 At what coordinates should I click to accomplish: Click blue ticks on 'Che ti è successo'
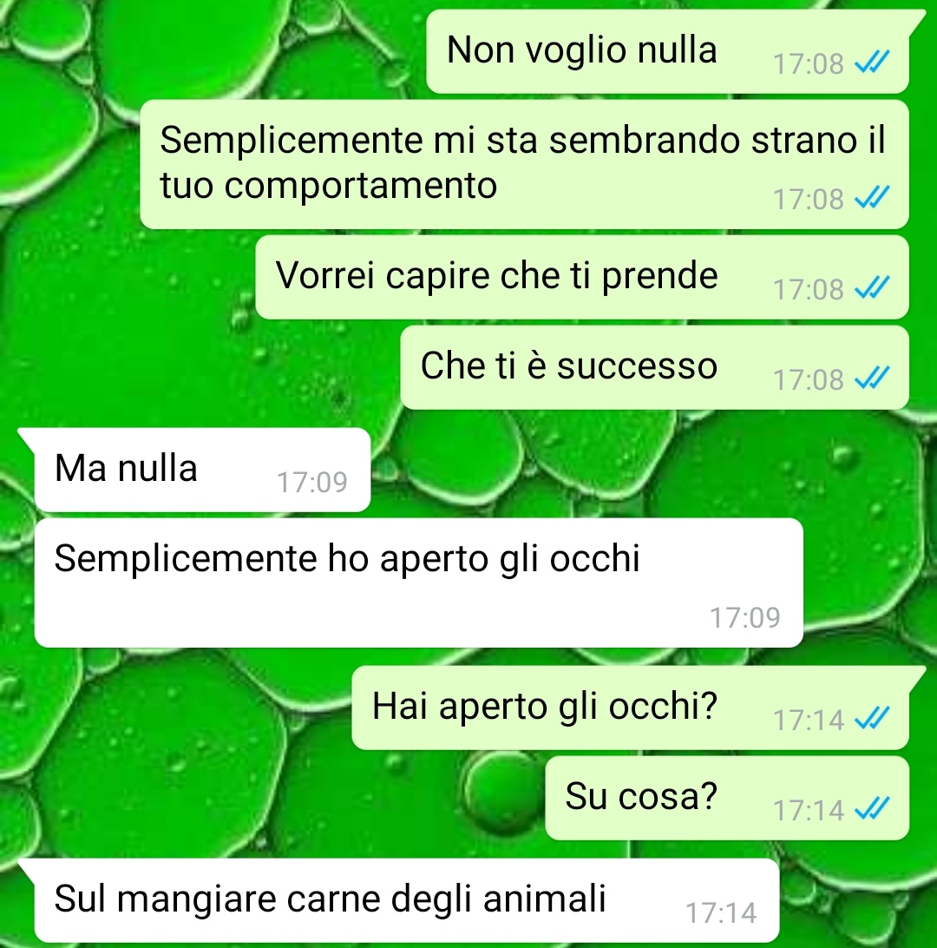coord(872,378)
